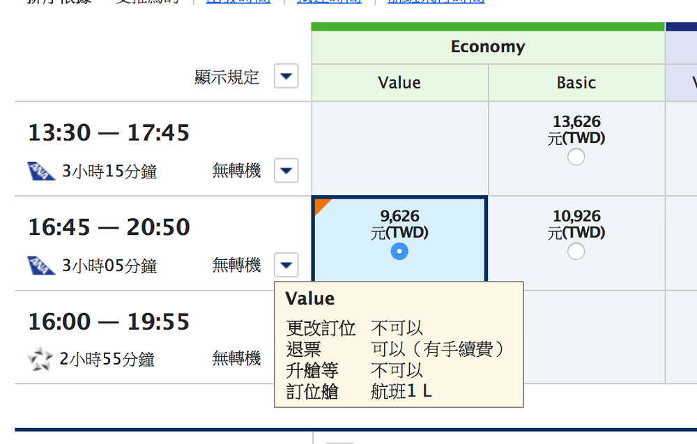
Task: Select the Basic fare column header
Action: [x=576, y=83]
